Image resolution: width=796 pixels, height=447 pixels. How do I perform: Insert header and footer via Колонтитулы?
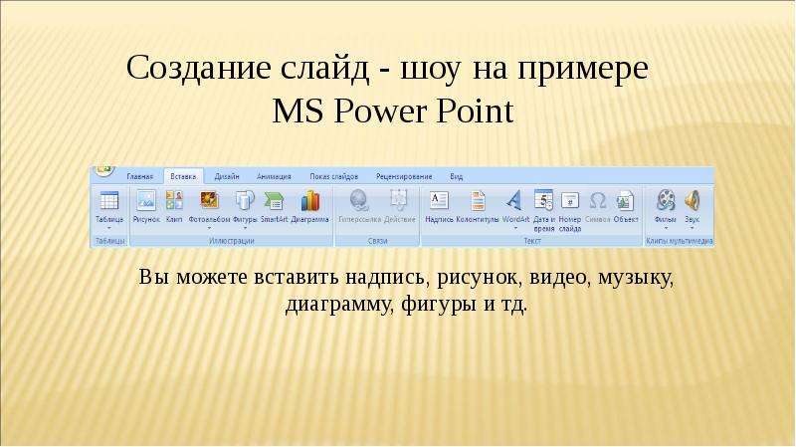click(x=478, y=206)
